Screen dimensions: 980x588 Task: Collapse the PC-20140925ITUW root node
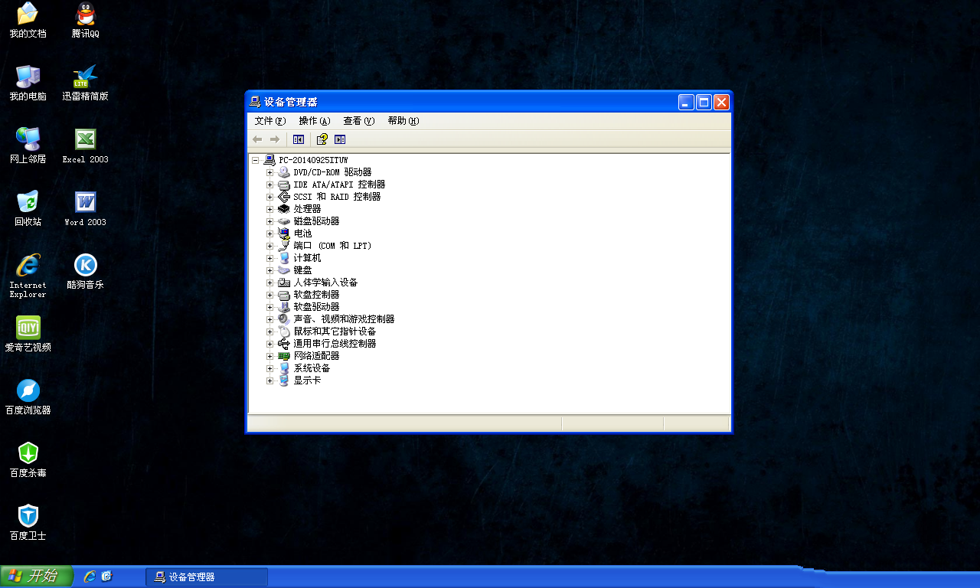point(256,160)
